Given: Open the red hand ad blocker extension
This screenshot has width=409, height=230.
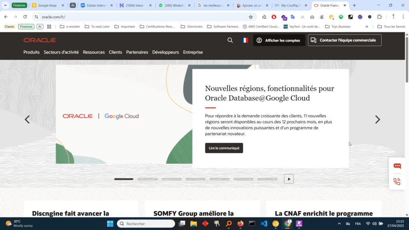Looking at the screenshot, I should (274, 17).
